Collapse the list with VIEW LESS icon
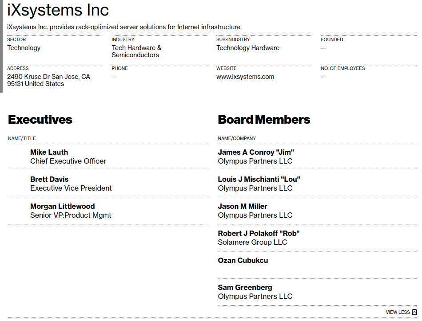The image size is (422, 321). pos(414,312)
